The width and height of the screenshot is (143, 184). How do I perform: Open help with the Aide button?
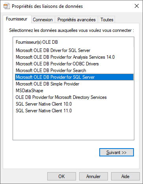point(125,177)
